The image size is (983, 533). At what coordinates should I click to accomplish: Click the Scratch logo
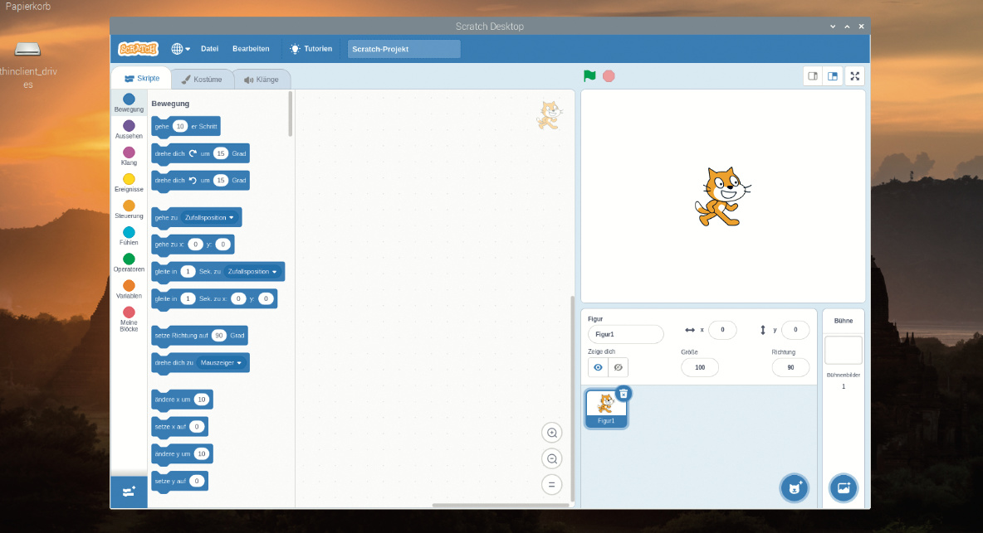(x=138, y=49)
